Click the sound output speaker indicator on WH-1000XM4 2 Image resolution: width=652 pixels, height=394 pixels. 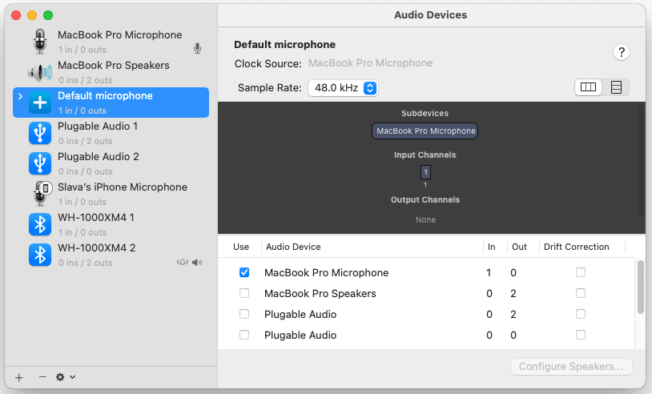197,262
